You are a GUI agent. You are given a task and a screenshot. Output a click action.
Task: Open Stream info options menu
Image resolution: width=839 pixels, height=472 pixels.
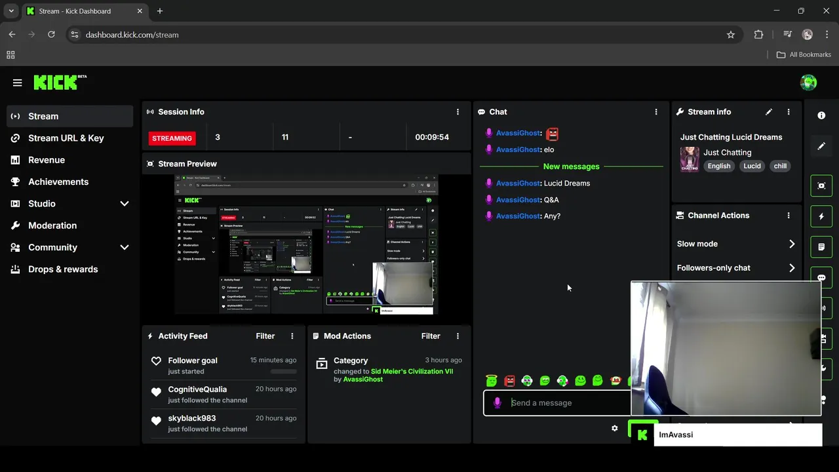pos(789,112)
